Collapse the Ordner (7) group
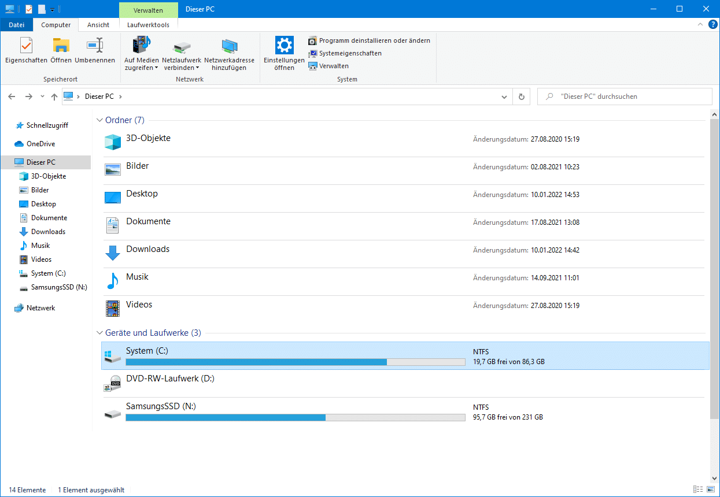Screen dimensions: 720x497 (x=99, y=120)
